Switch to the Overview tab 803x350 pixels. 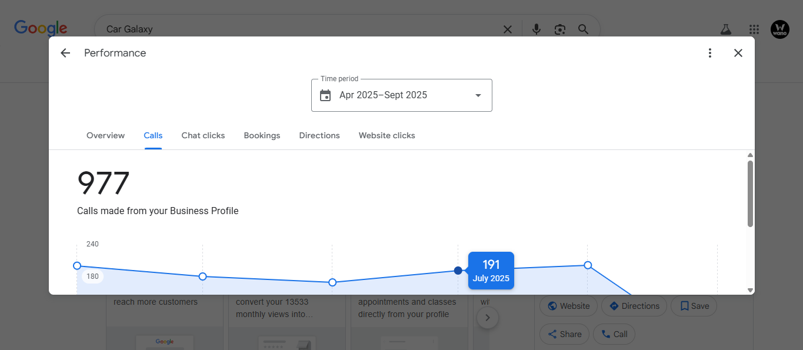click(105, 135)
